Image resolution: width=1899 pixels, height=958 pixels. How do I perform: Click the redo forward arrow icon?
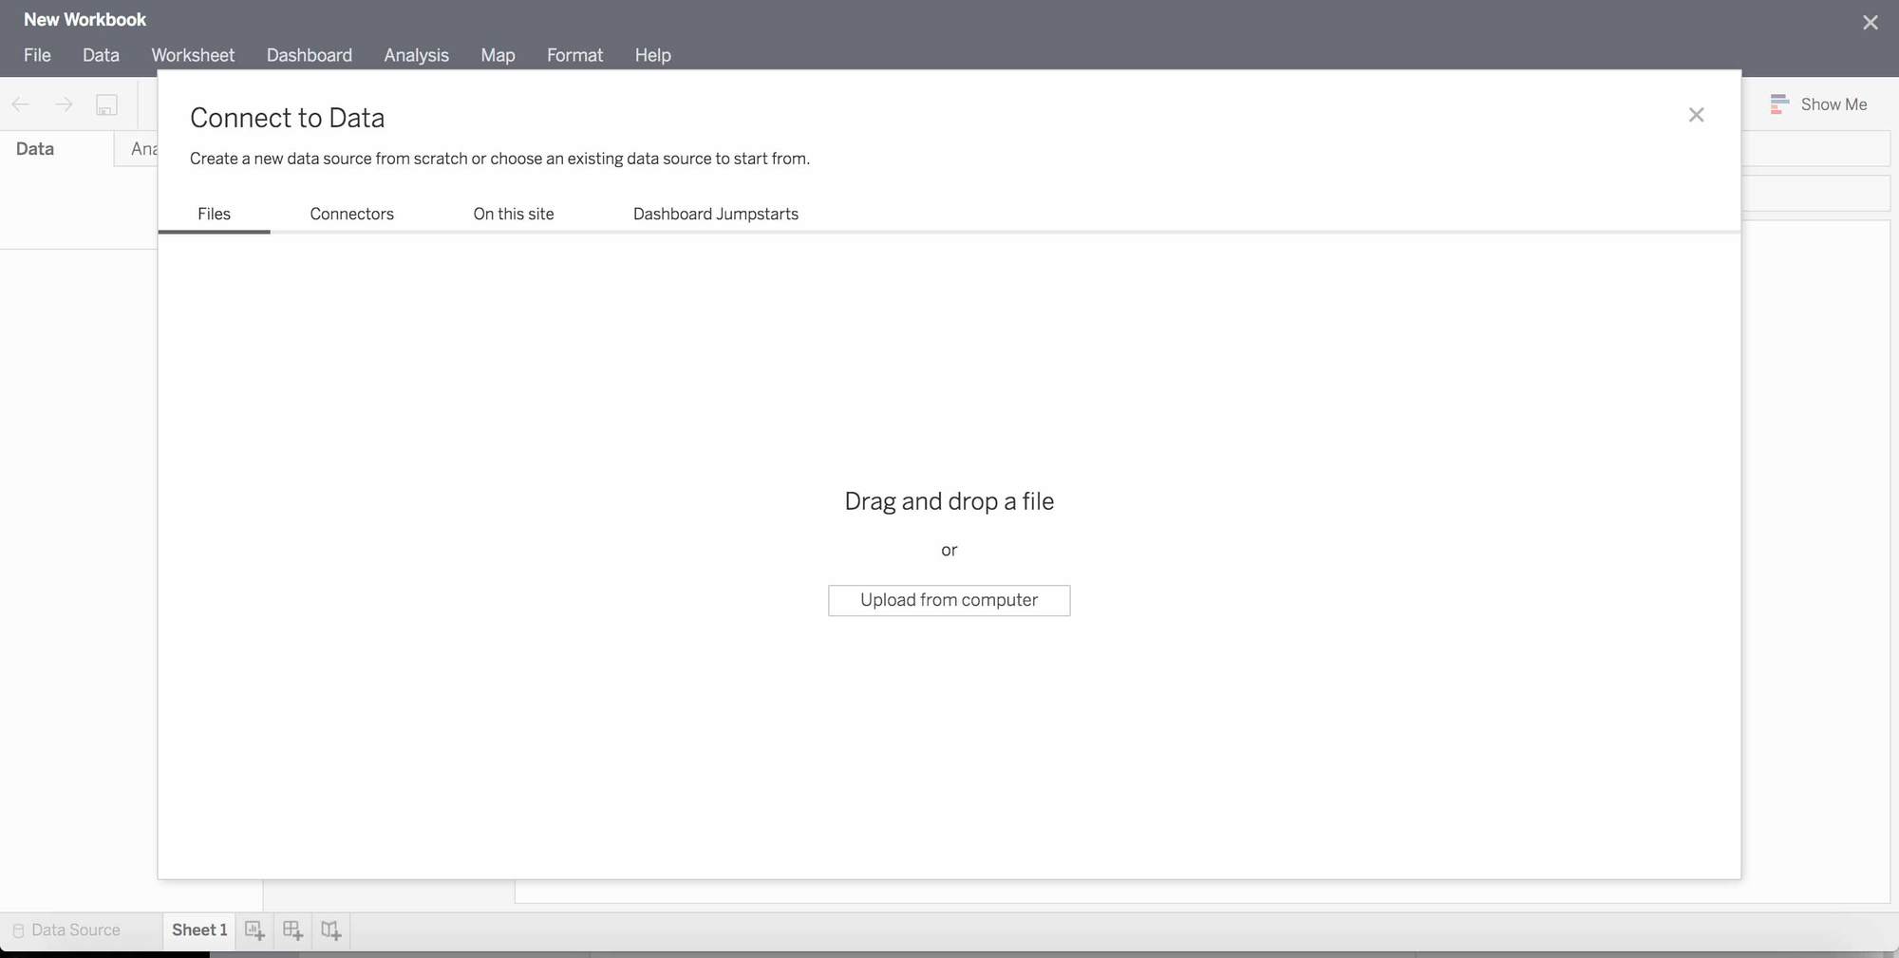pyautogui.click(x=64, y=104)
